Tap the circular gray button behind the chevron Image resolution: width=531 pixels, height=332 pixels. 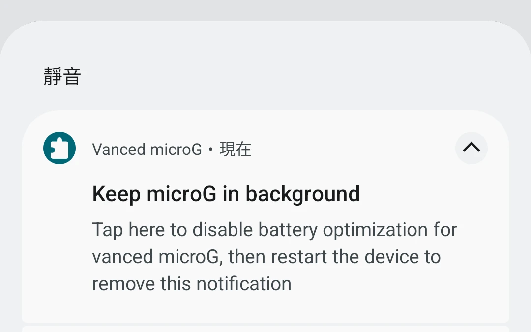point(471,148)
